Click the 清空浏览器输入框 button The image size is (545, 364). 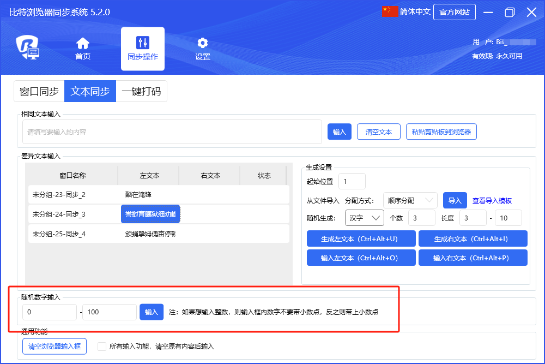[55, 346]
